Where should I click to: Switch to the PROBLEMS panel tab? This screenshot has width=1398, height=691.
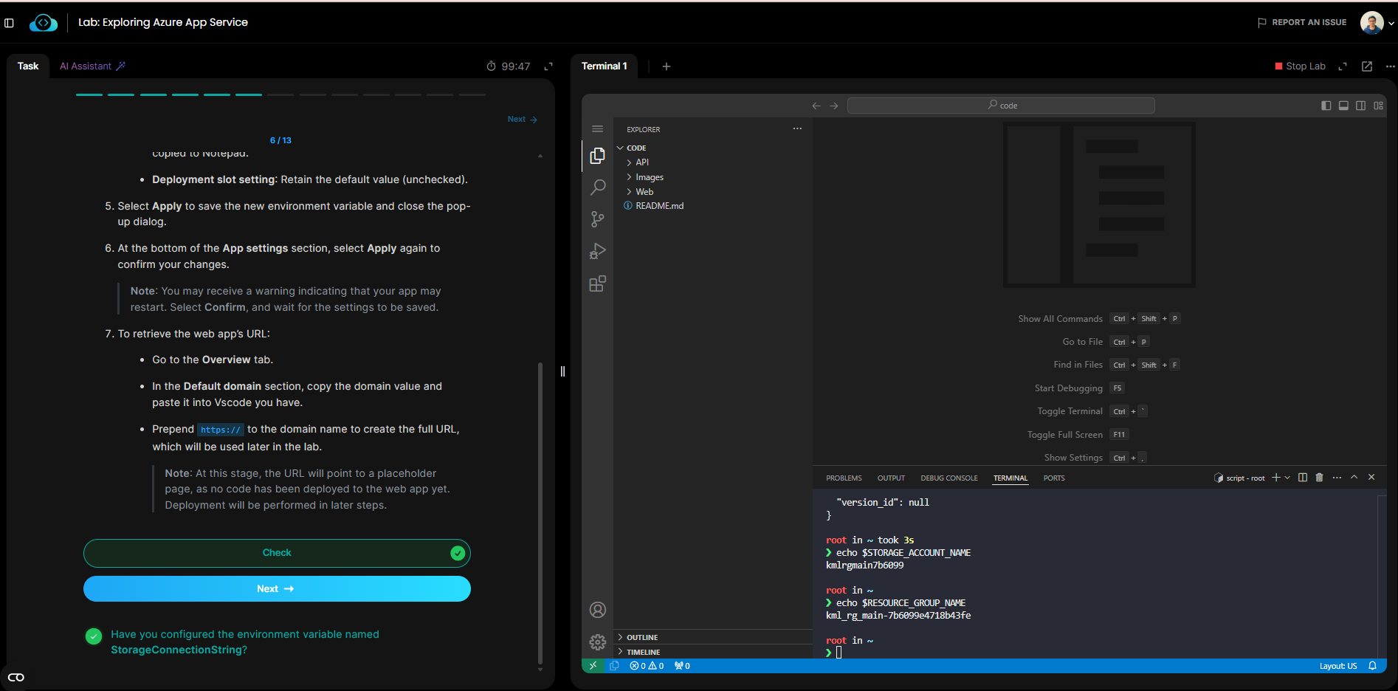tap(844, 478)
